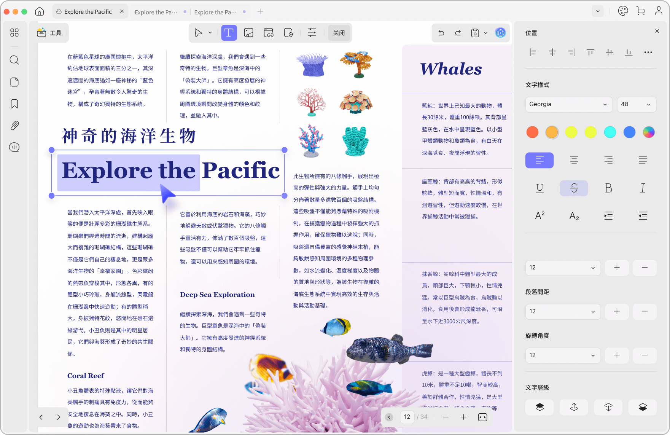Open the user account icon
Screen dimensions: 670x435
coord(659,11)
